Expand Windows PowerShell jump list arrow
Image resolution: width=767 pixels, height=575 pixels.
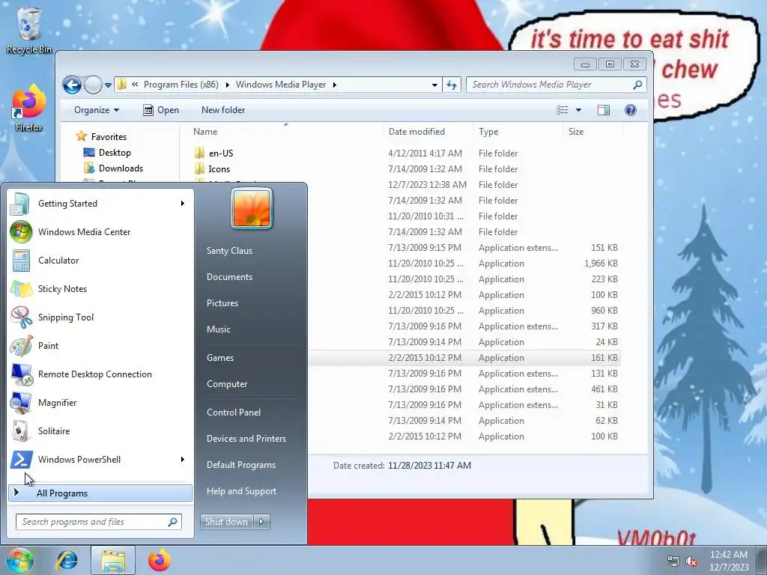[183, 459]
